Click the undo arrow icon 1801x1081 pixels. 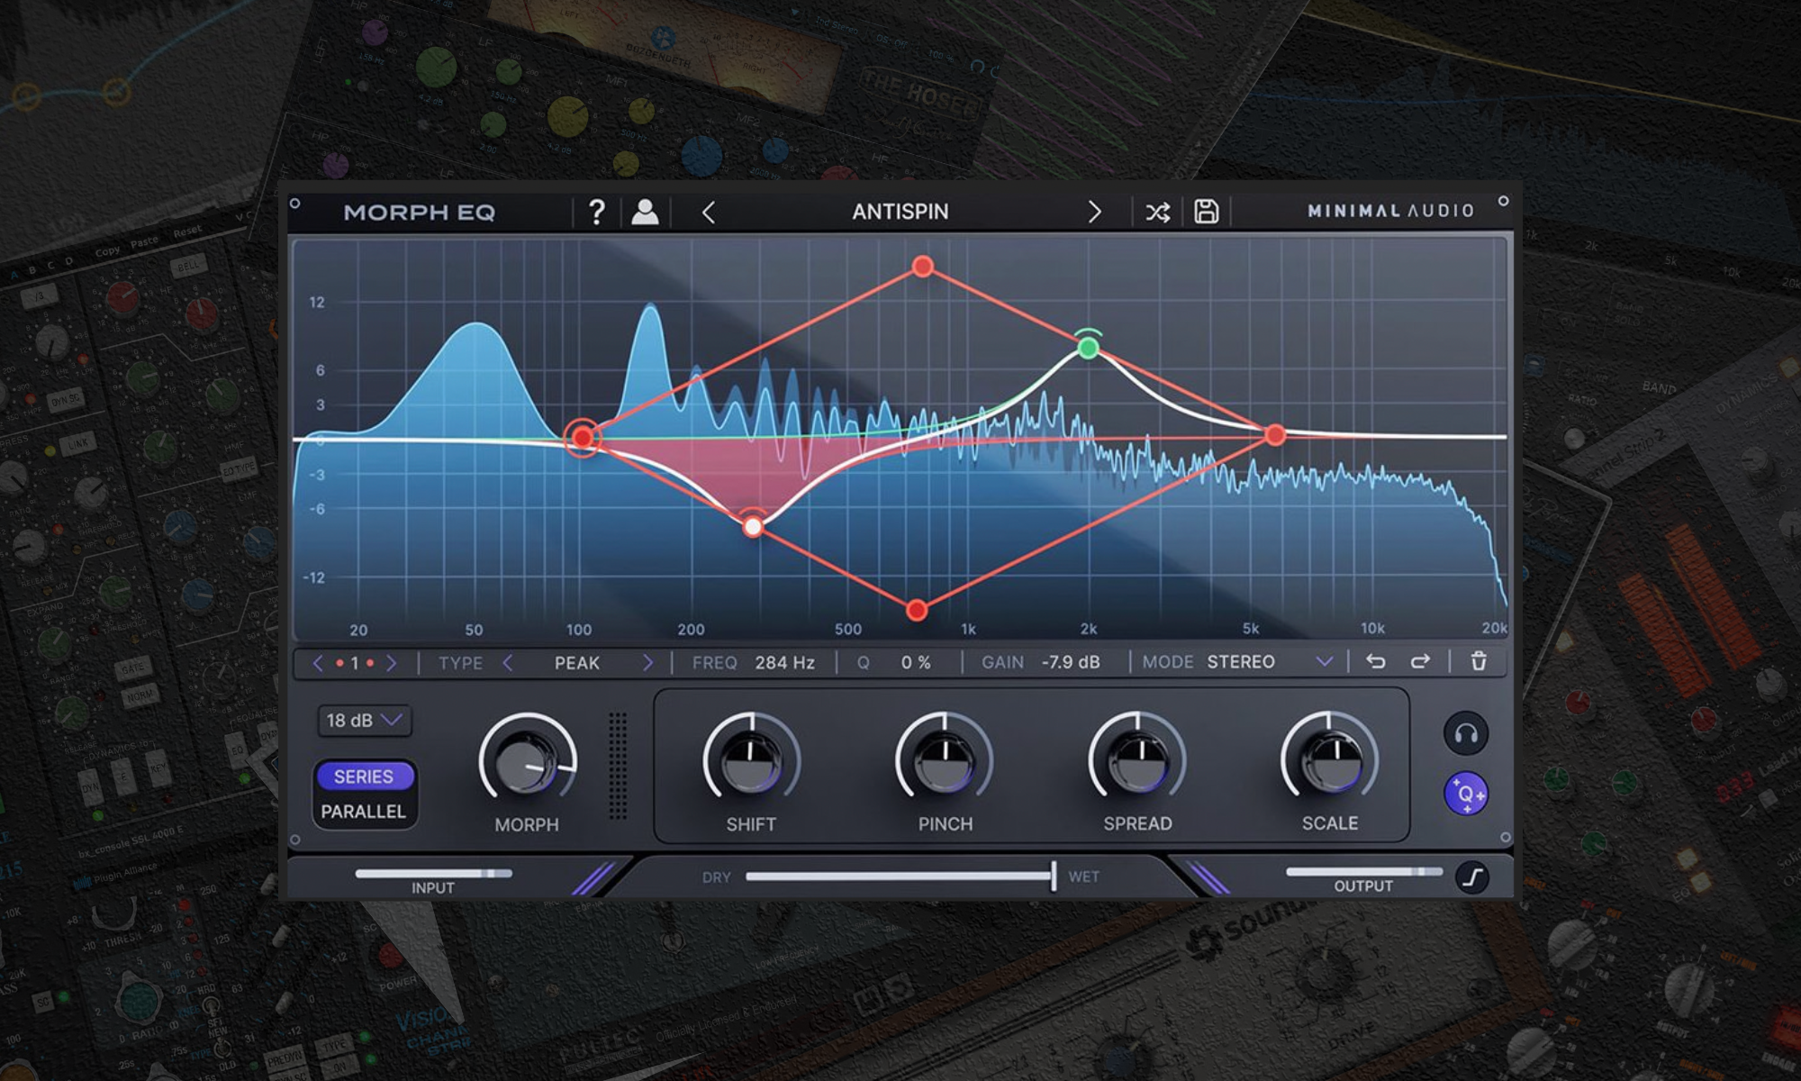click(x=1375, y=662)
